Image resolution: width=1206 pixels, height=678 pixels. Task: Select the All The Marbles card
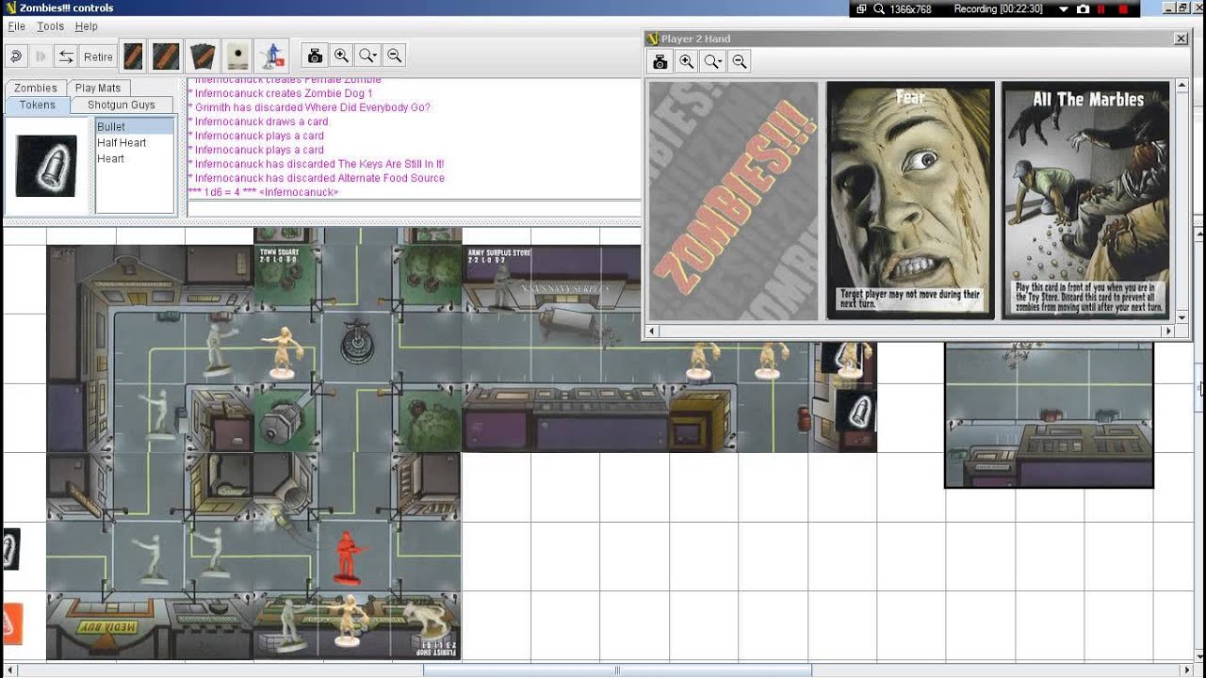tap(1085, 201)
